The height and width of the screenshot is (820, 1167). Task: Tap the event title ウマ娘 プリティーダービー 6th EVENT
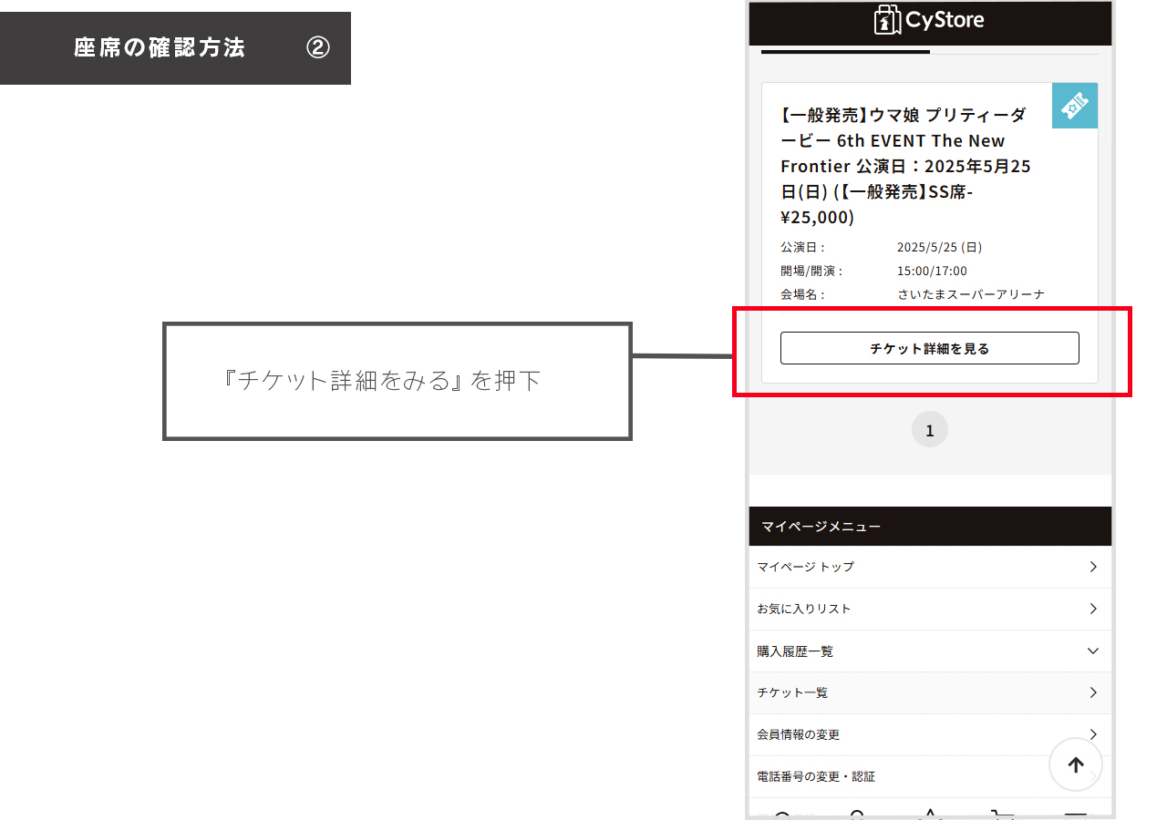[906, 166]
